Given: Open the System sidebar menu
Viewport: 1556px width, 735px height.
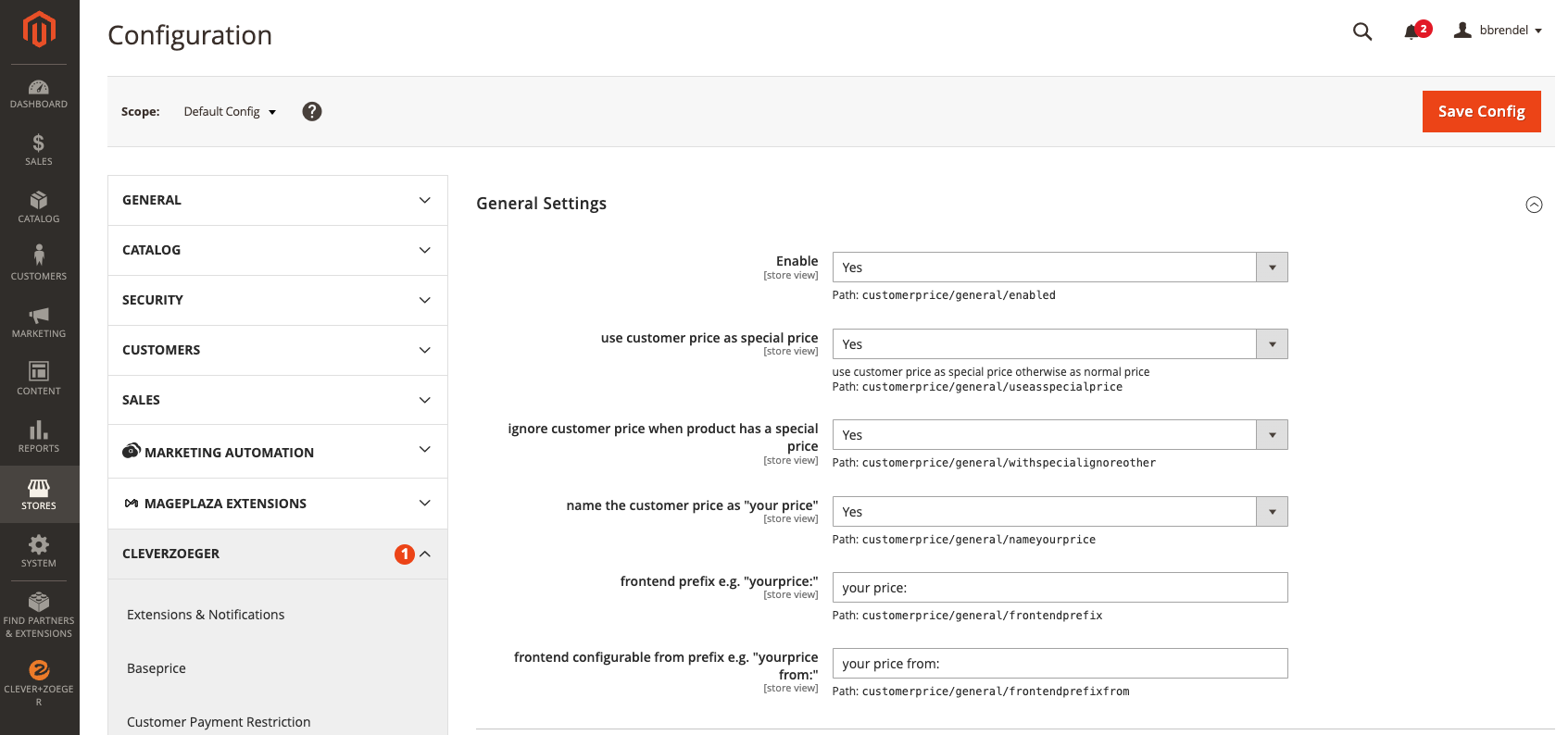Looking at the screenshot, I should (39, 552).
